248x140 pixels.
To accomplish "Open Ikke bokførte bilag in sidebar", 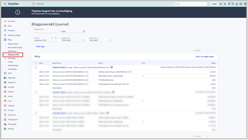I will [15, 47].
